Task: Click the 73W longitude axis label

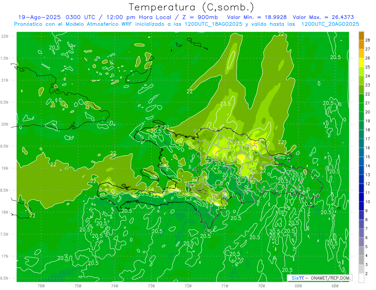Action: tap(151, 286)
